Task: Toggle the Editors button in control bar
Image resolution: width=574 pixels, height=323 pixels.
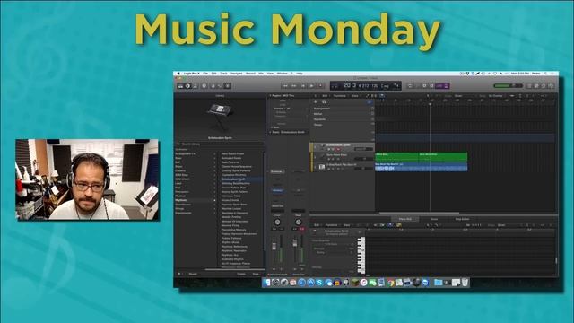Action: [x=228, y=86]
